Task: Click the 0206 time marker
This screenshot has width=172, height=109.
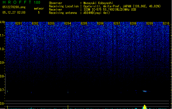Action: point(100,23)
